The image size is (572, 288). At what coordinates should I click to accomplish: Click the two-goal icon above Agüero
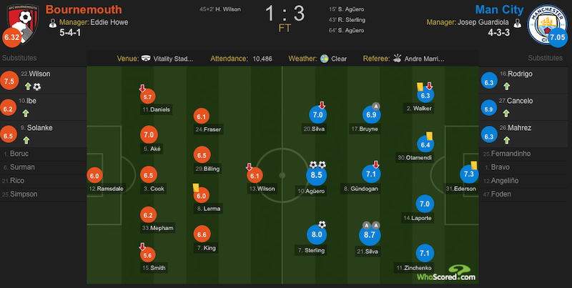(x=318, y=164)
